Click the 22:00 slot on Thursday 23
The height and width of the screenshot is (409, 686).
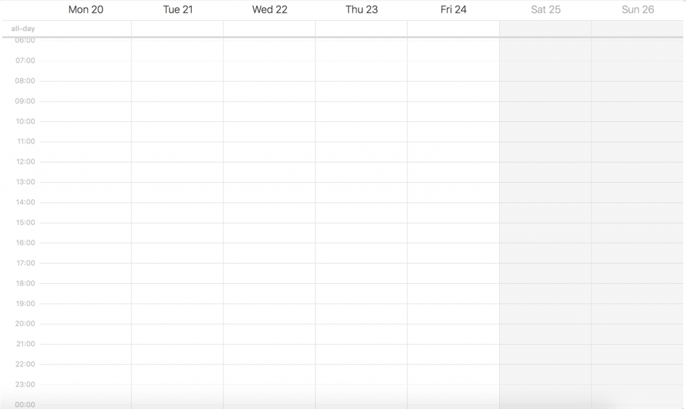tap(361, 375)
